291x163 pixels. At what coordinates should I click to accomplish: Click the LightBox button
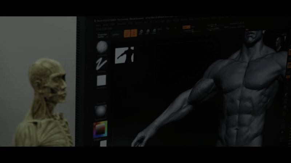point(116,34)
